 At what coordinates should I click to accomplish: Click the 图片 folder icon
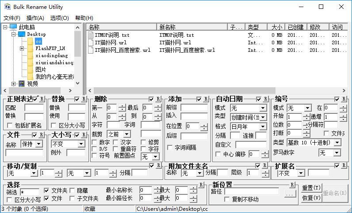click(31, 70)
